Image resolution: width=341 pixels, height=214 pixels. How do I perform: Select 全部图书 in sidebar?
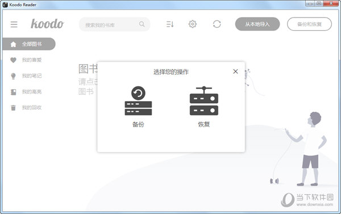click(x=29, y=44)
